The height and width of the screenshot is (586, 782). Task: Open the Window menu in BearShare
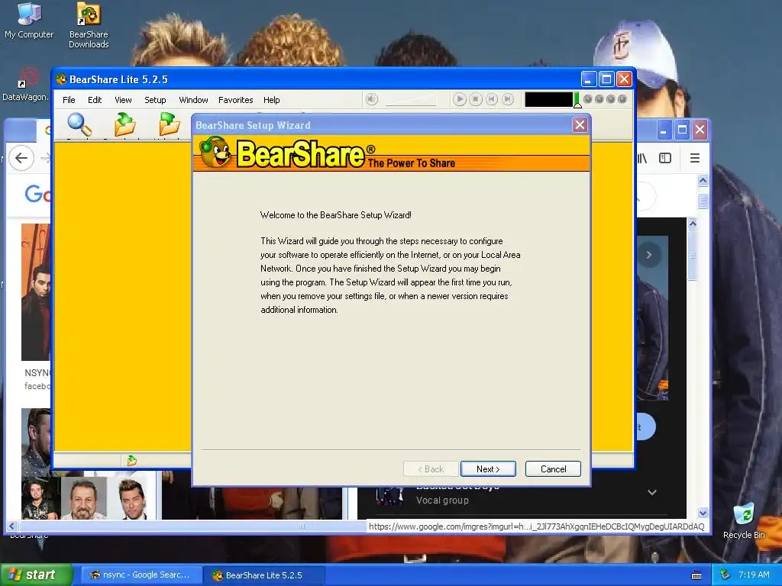pos(193,100)
